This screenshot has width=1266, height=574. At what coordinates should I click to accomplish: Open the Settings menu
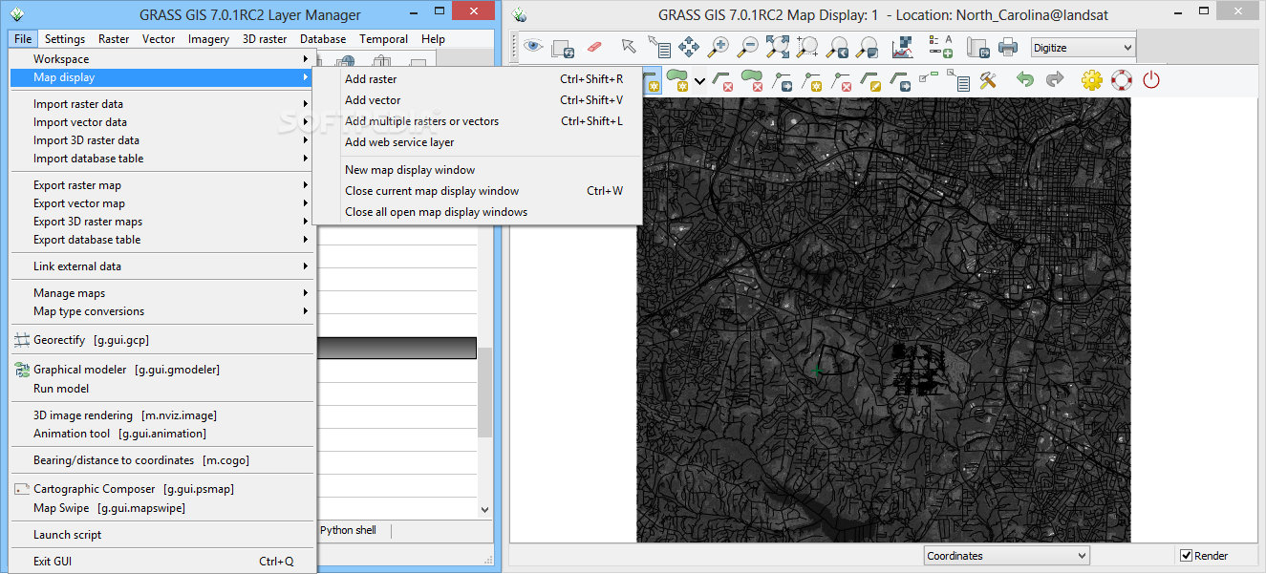click(65, 39)
